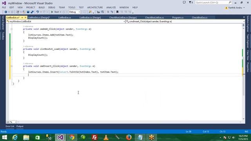
Task: Open FileZilla from the taskbar
Action: point(95,137)
